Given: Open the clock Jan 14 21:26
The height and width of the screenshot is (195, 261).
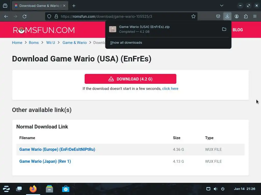Looking at the screenshot, I should pyautogui.click(x=244, y=189).
